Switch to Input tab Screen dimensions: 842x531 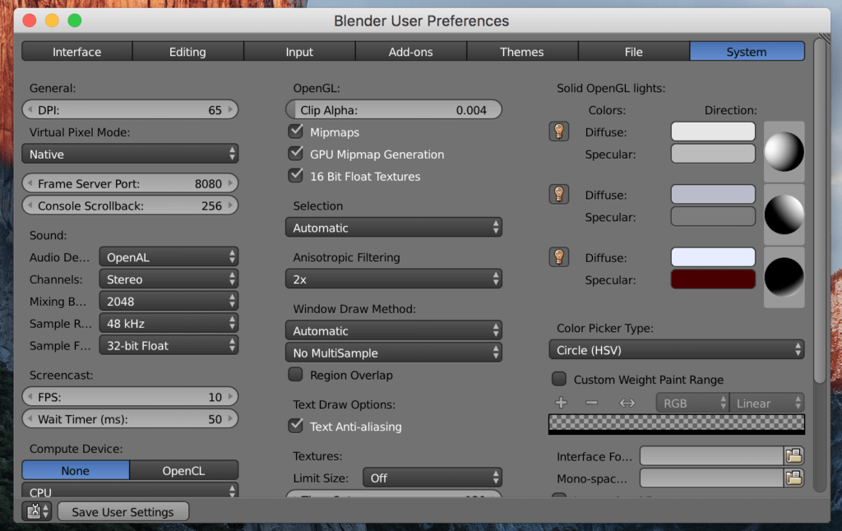click(299, 52)
